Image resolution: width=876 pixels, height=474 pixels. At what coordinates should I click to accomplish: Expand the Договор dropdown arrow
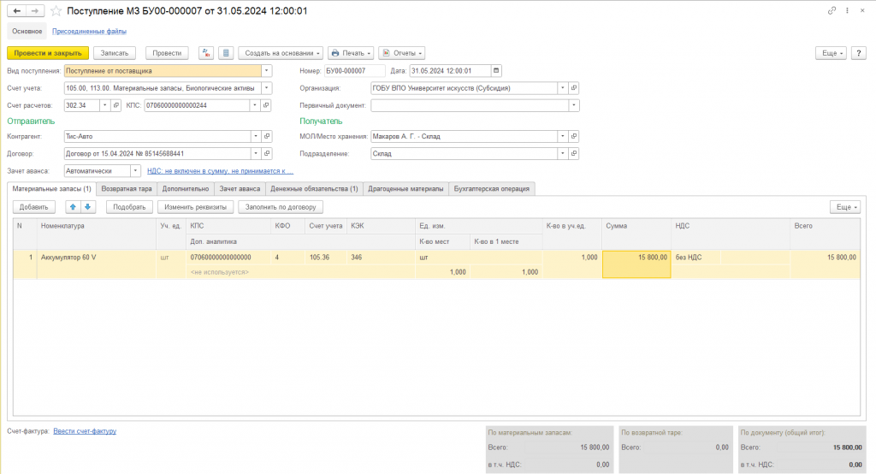(256, 154)
